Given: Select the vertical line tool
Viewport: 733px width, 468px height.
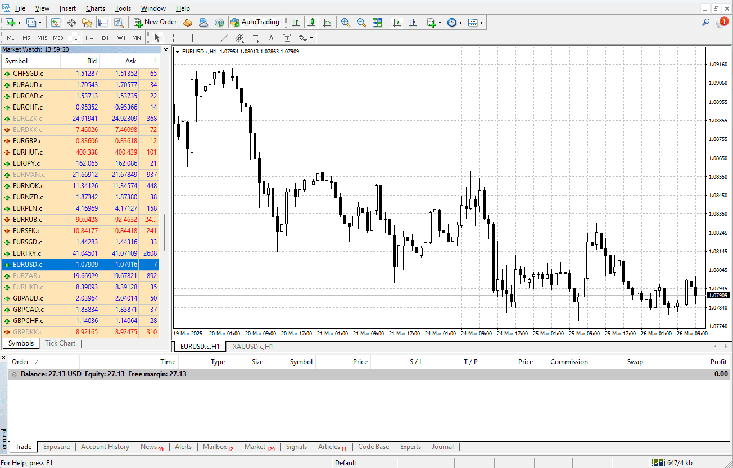Looking at the screenshot, I should (x=192, y=38).
